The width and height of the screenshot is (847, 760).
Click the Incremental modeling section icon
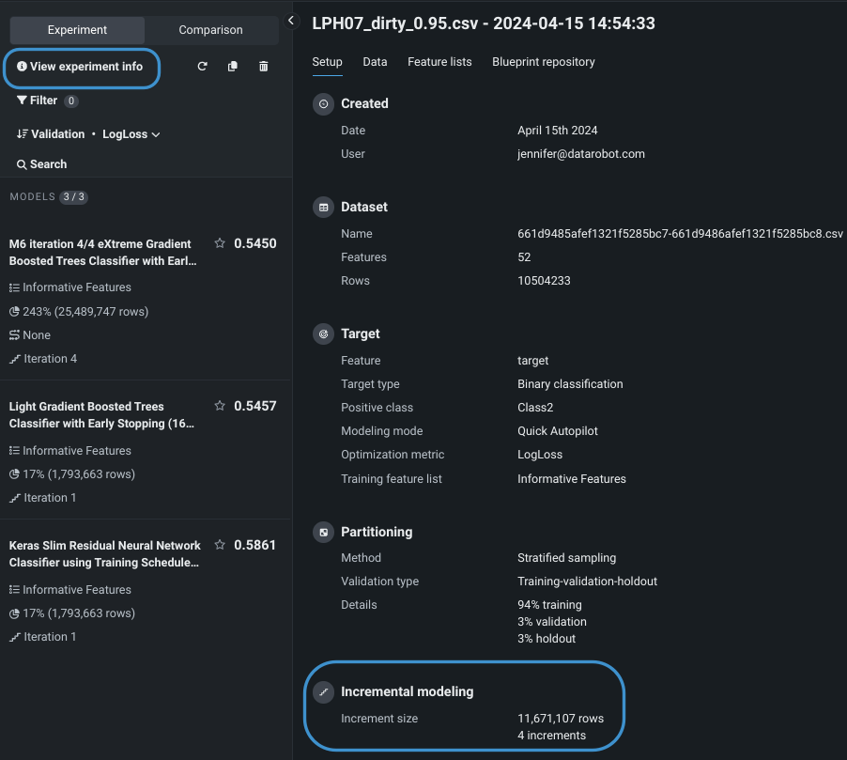click(x=323, y=691)
